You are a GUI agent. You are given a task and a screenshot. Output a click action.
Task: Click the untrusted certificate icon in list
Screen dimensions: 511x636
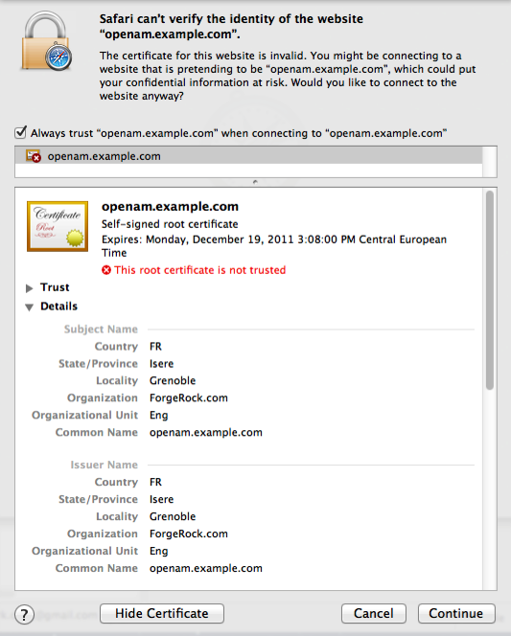34,156
